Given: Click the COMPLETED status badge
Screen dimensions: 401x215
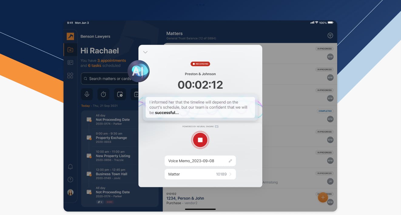Looking at the screenshot, I should 325,111.
